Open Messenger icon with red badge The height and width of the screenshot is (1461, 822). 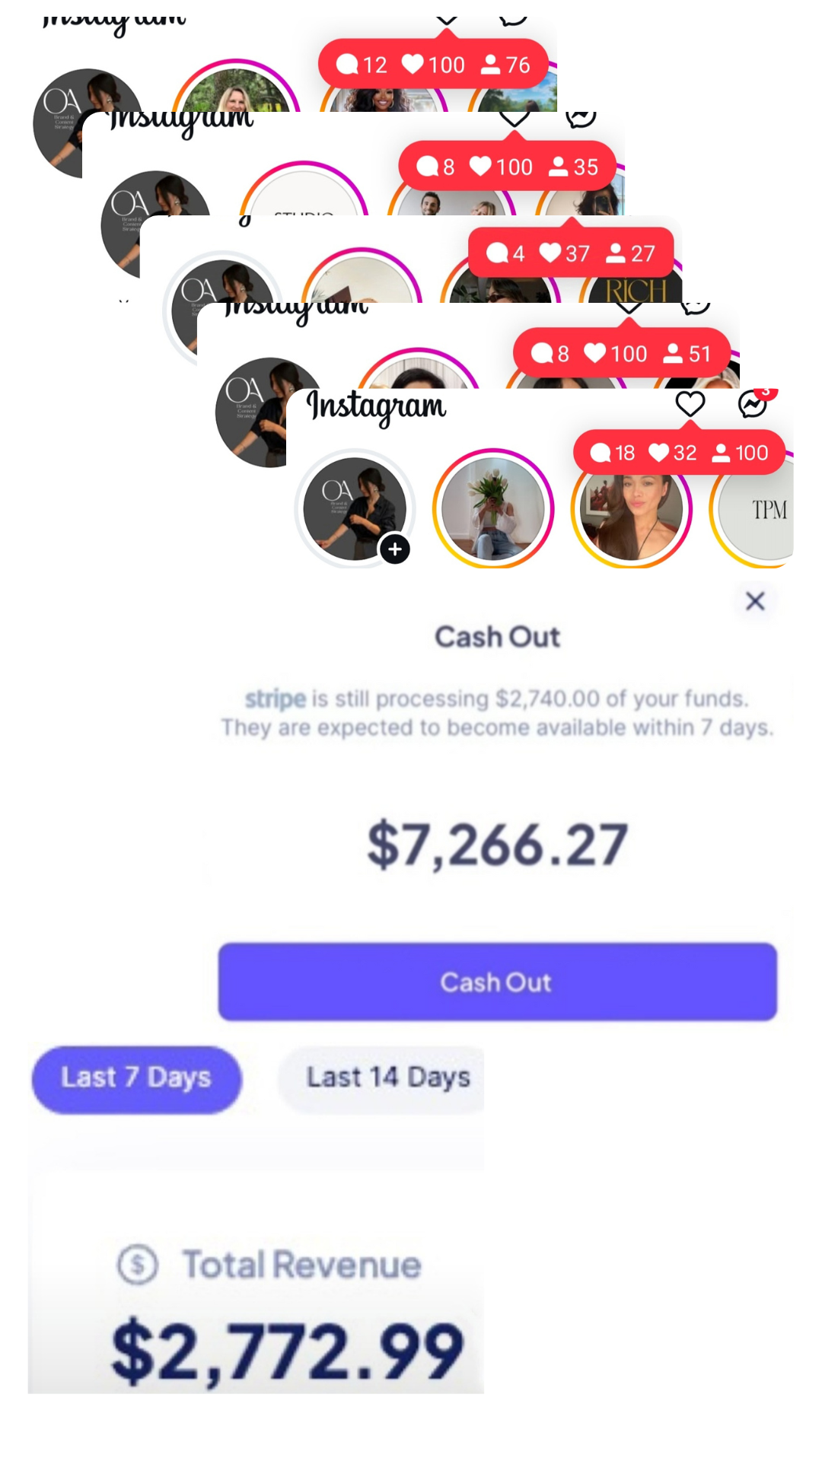tap(754, 404)
